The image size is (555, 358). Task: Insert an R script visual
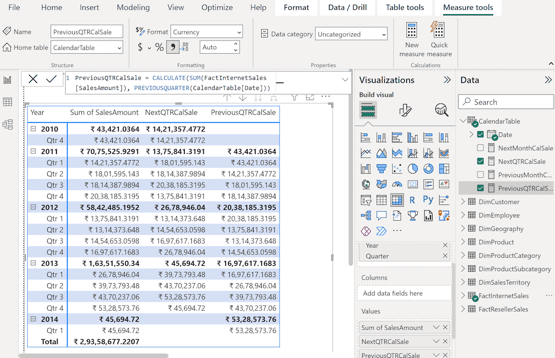click(412, 200)
